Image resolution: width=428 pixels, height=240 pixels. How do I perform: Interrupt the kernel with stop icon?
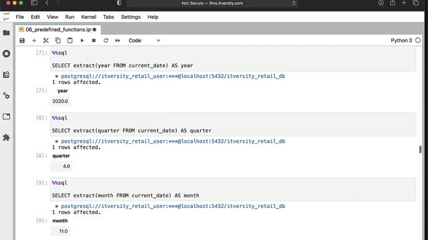94,41
